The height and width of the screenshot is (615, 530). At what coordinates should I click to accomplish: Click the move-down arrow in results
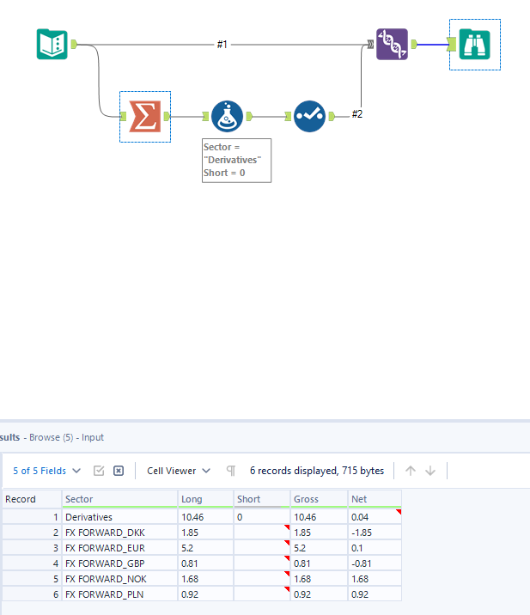coord(430,471)
